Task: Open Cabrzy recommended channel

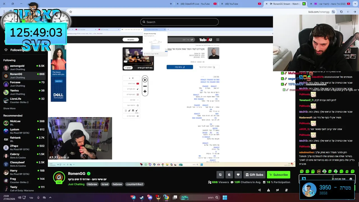Action: [24, 155]
